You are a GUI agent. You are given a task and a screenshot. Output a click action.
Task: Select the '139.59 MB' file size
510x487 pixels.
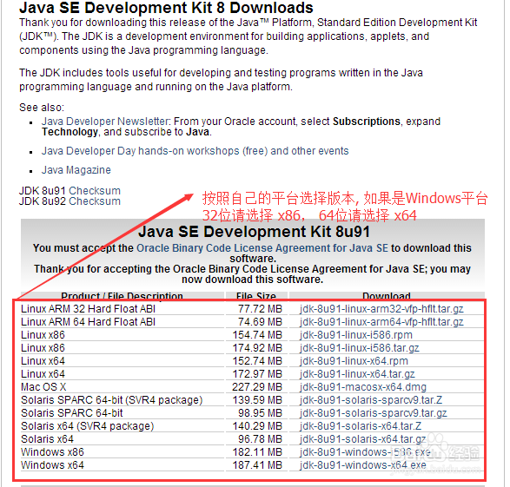pos(257,400)
